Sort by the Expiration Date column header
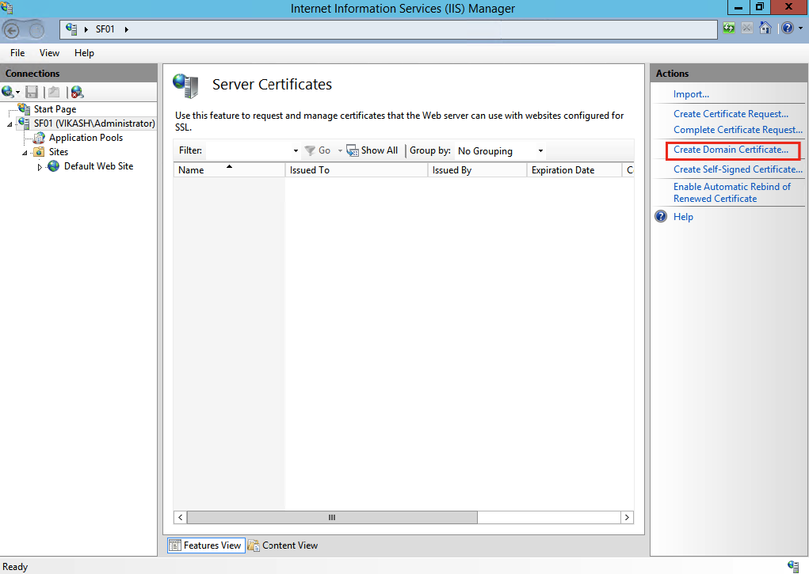Viewport: 809px width, 574px height. point(574,169)
